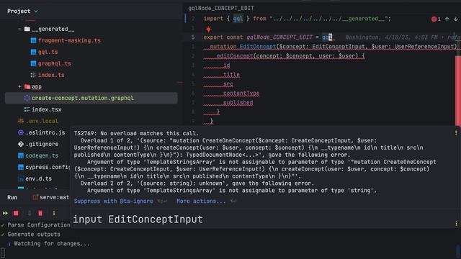The height and width of the screenshot is (259, 461).
Task: Collapse the __generated__ folder
Action: pos(19,29)
